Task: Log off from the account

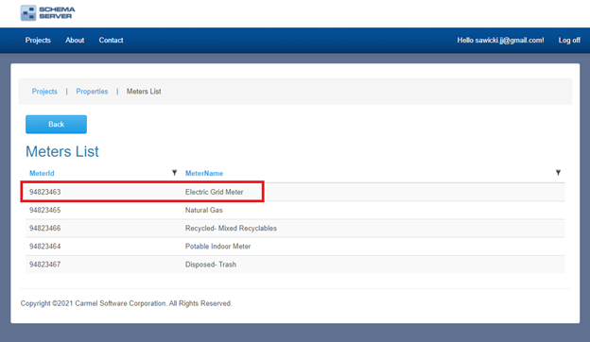Action: point(569,41)
